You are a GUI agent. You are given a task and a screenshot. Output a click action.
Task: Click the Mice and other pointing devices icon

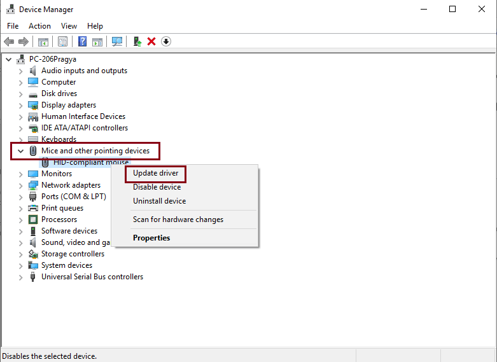pyautogui.click(x=33, y=151)
